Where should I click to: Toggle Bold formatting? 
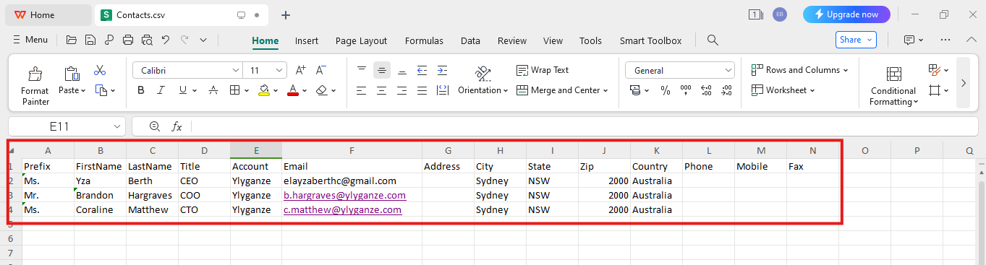coord(141,90)
